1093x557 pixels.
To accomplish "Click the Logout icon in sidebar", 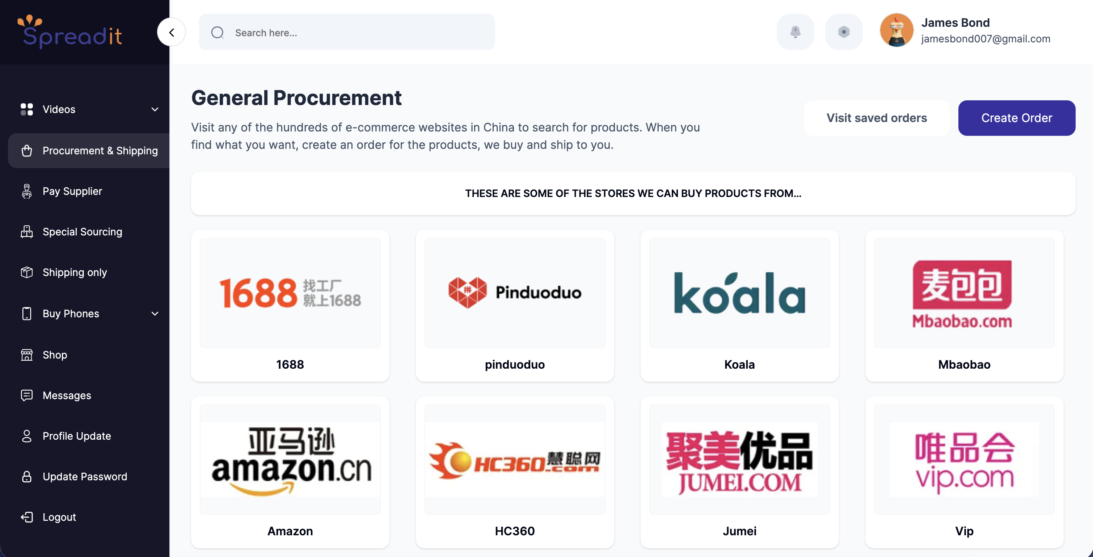I will tap(27, 517).
